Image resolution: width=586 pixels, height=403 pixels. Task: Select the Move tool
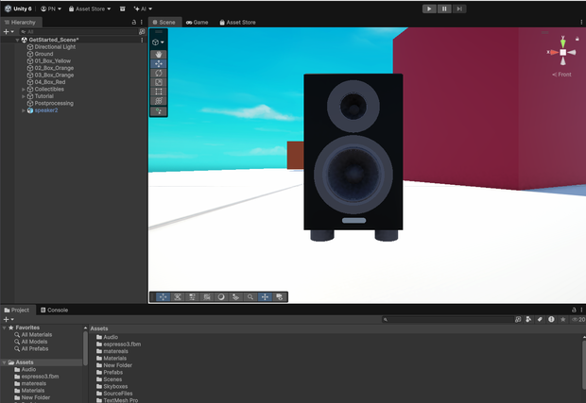coord(159,64)
